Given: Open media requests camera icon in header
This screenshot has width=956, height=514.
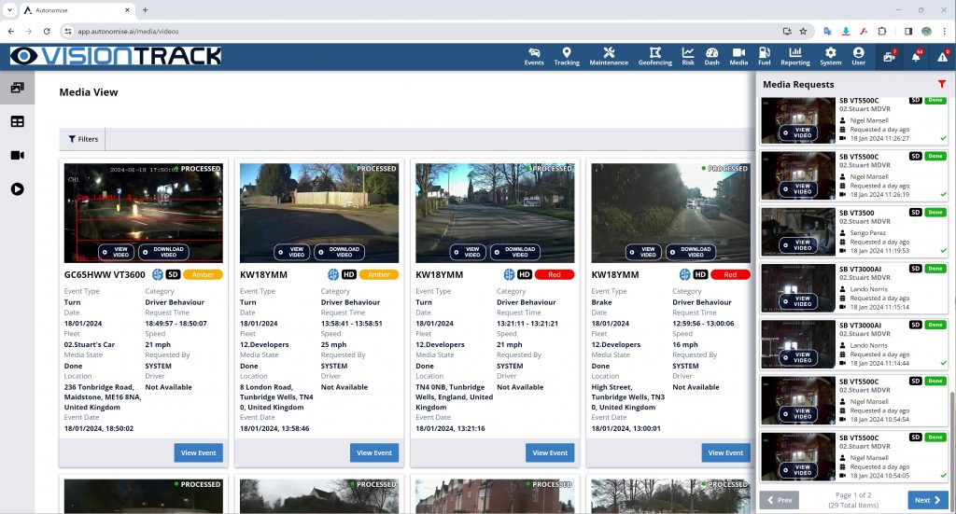Looking at the screenshot, I should tap(889, 57).
